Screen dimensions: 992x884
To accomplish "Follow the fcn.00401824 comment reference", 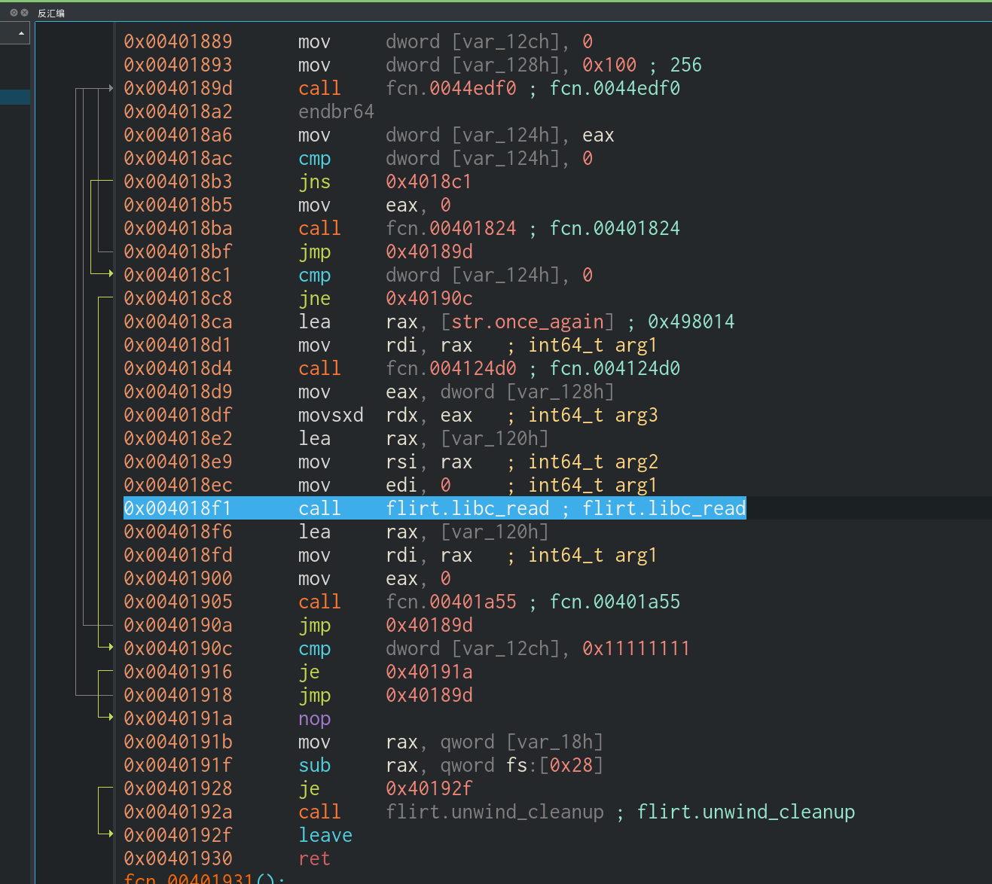I will click(615, 228).
